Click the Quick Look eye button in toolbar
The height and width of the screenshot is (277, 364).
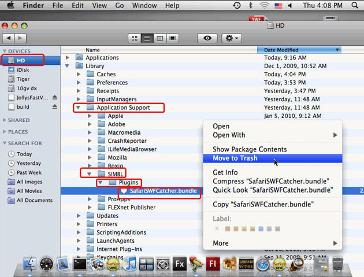tap(207, 38)
